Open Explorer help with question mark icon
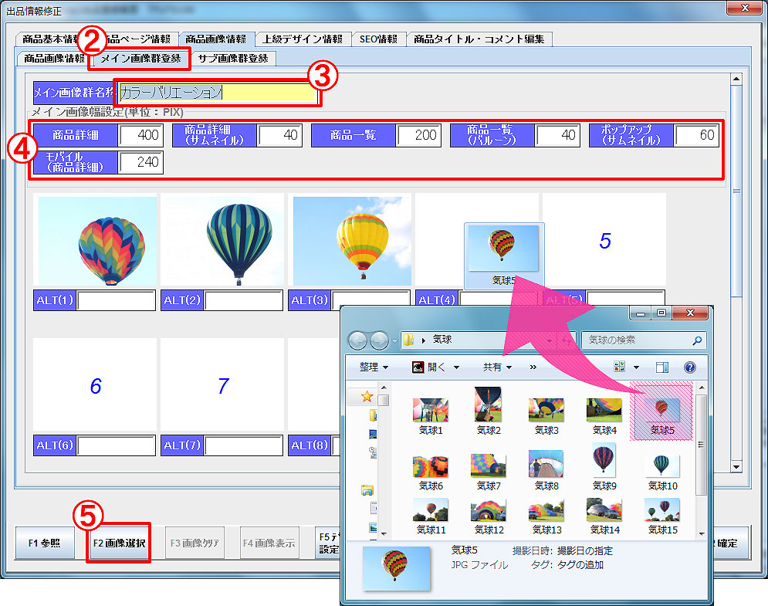The width and height of the screenshot is (768, 606). click(690, 367)
